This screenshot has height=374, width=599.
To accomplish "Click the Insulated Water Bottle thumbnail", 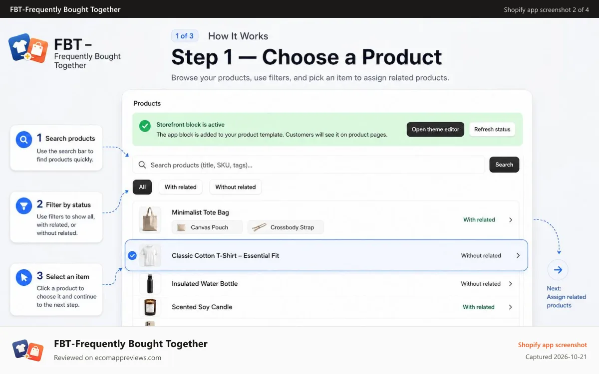I will pyautogui.click(x=150, y=284).
